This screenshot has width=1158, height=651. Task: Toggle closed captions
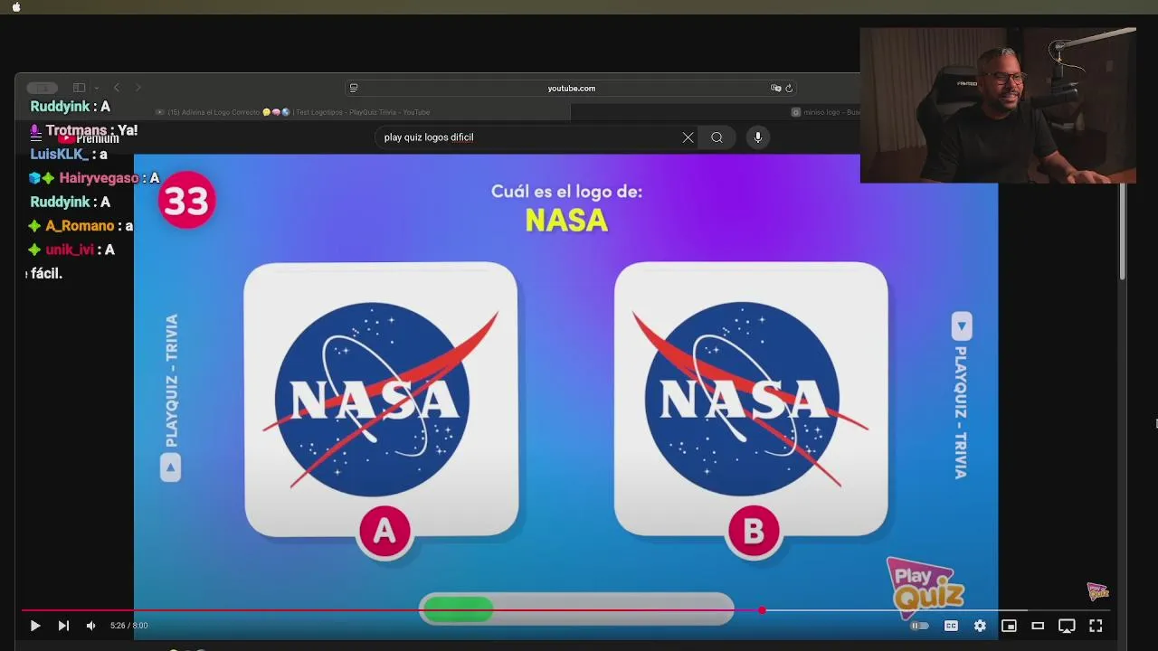[951, 626]
